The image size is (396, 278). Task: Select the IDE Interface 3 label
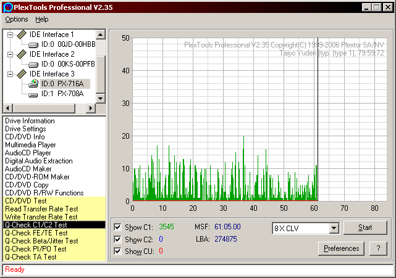[52, 73]
